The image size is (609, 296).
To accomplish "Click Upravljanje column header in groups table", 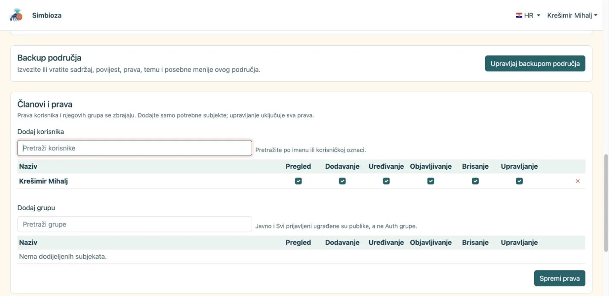I will (x=519, y=242).
